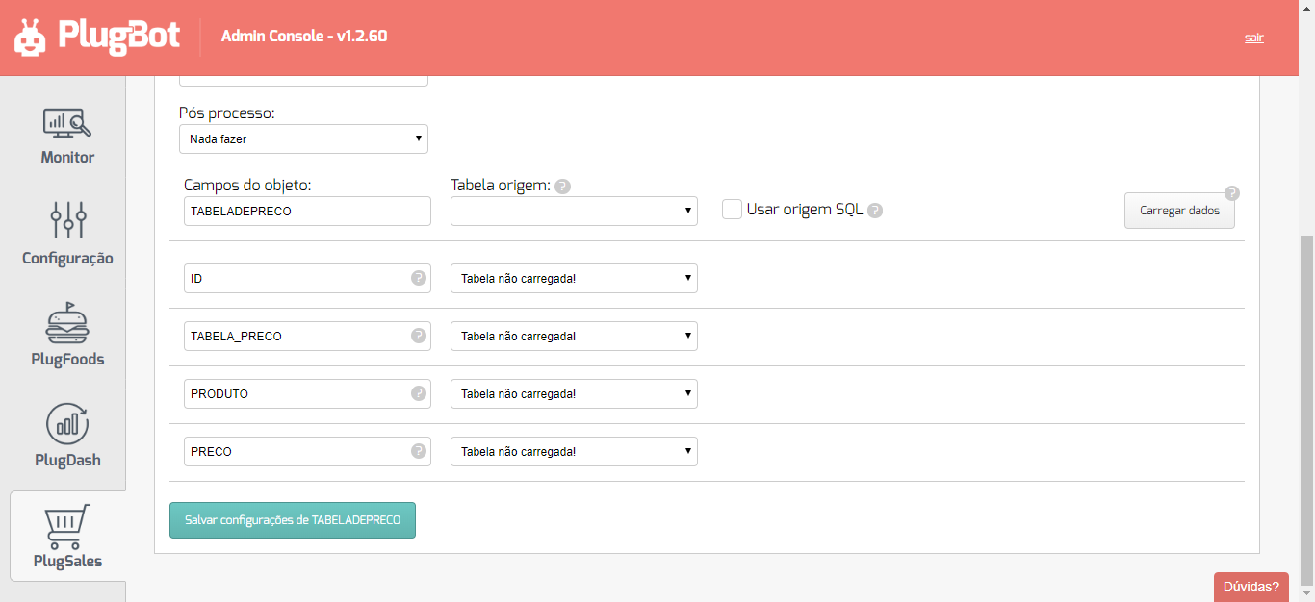This screenshot has height=602, width=1315.
Task: Click the Tabela origem label text
Action: point(501,186)
